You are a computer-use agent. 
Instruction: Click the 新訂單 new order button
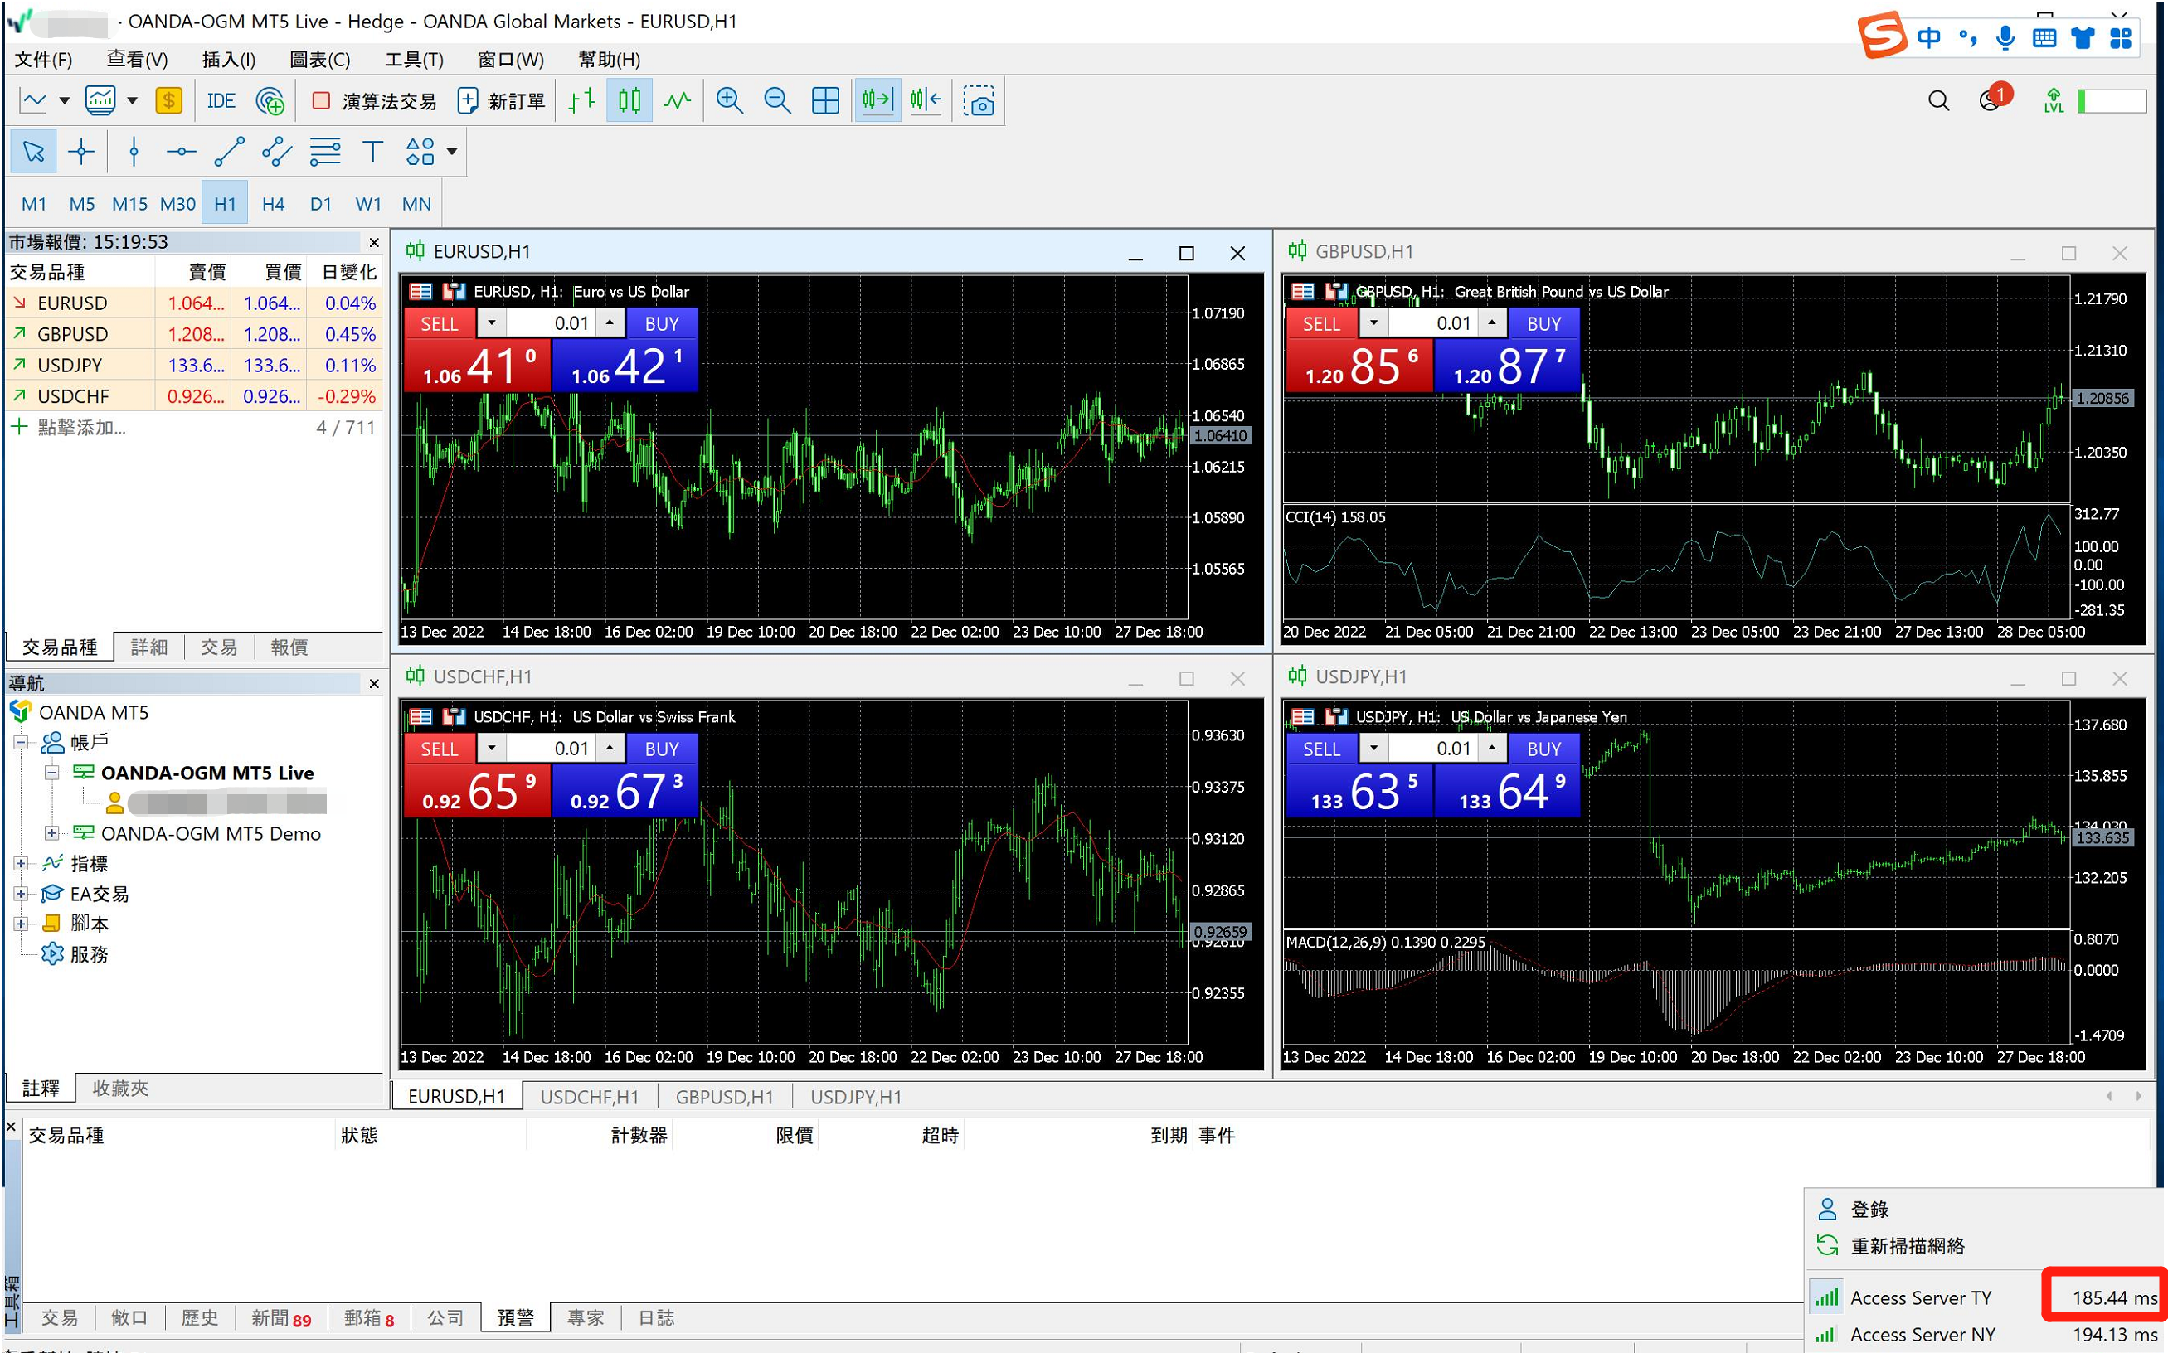tap(501, 100)
